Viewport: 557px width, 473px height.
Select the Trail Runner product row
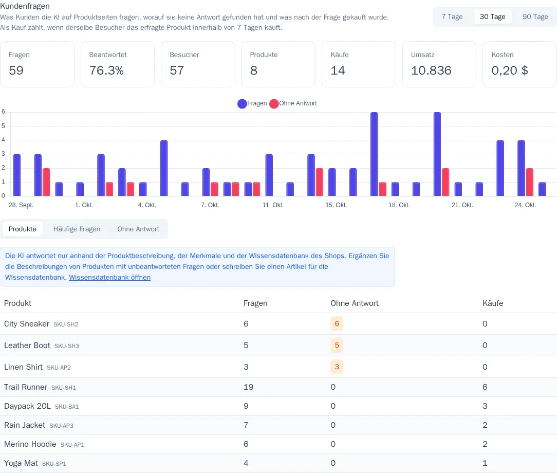[x=278, y=387]
